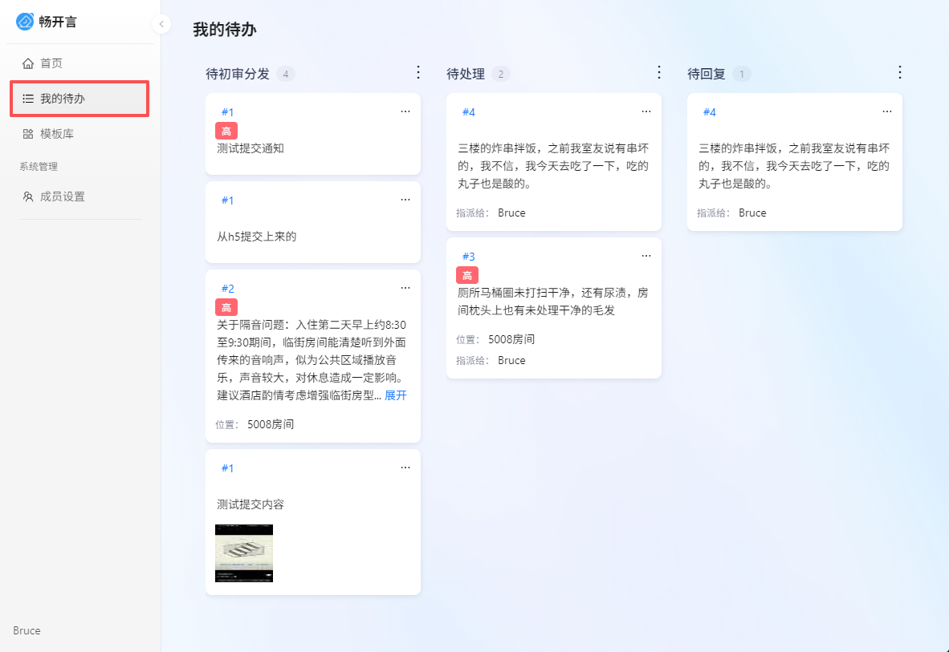Viewport: 949px width, 652px height.
Task: Open 模板库 from the sidebar
Action: pos(56,134)
